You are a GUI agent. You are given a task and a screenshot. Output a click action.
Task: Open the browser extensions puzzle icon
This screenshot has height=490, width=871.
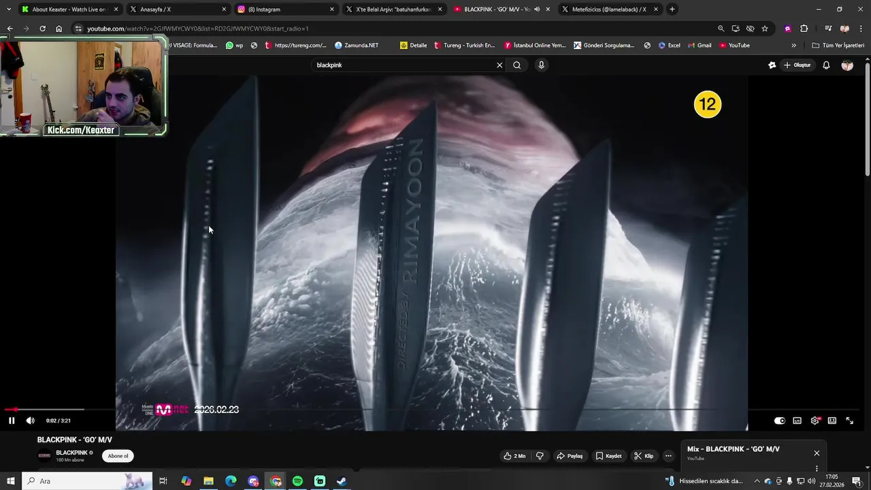coord(804,29)
